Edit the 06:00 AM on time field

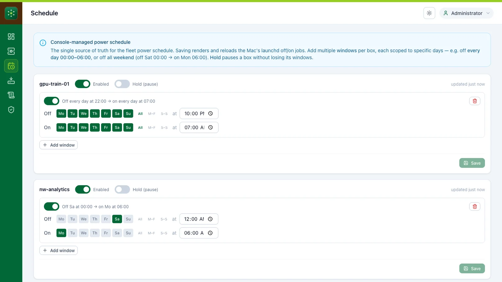(x=199, y=233)
